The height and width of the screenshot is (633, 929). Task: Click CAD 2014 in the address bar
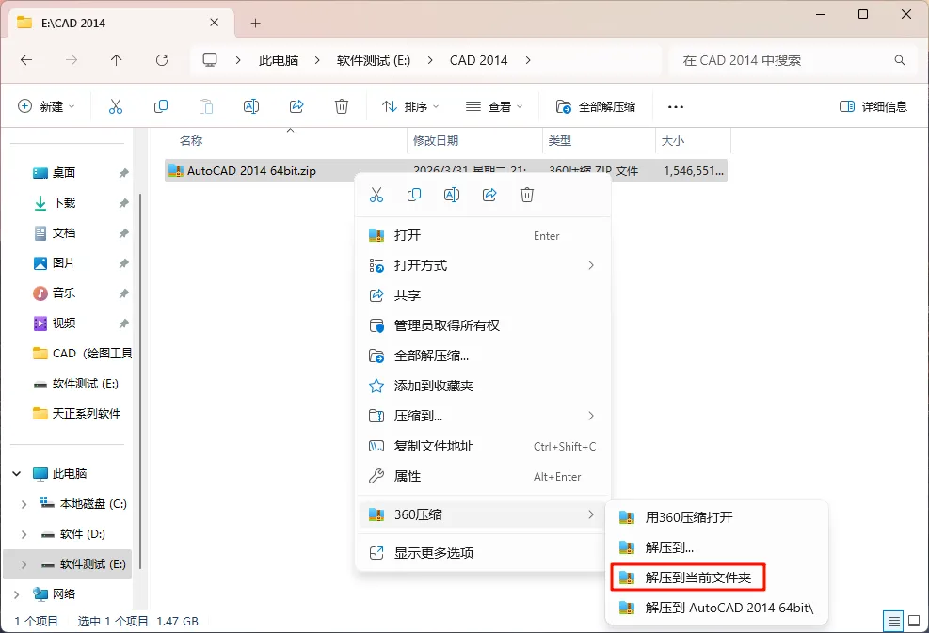pos(479,60)
